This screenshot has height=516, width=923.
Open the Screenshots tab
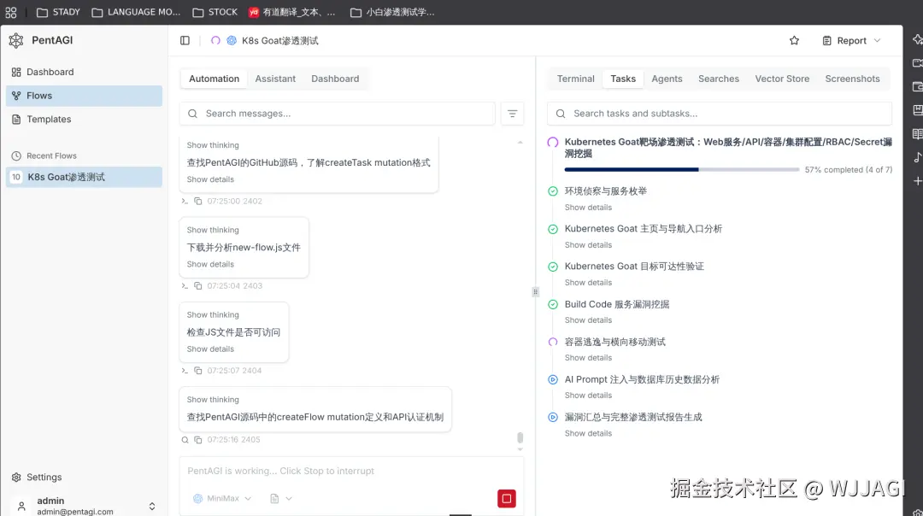[852, 79]
